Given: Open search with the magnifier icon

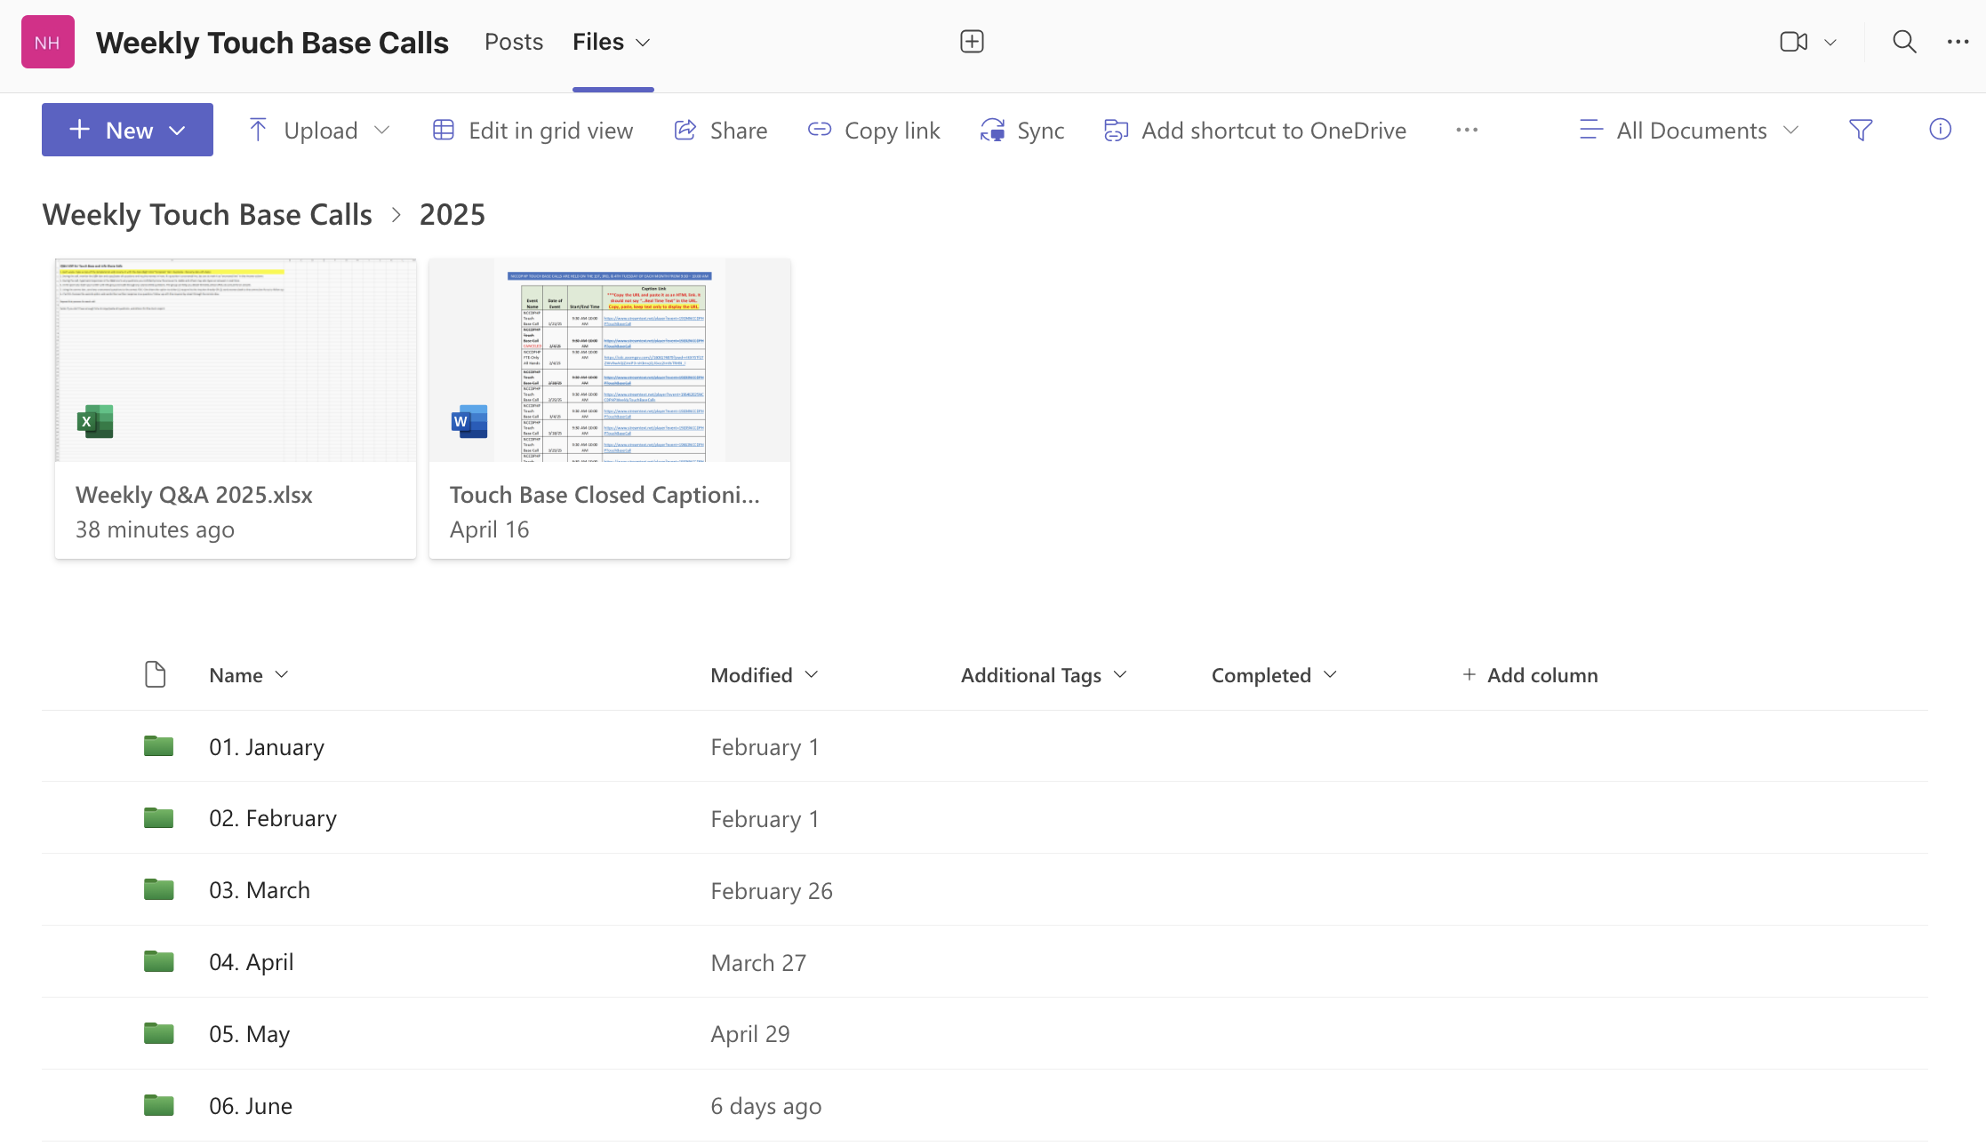Looking at the screenshot, I should point(1903,42).
